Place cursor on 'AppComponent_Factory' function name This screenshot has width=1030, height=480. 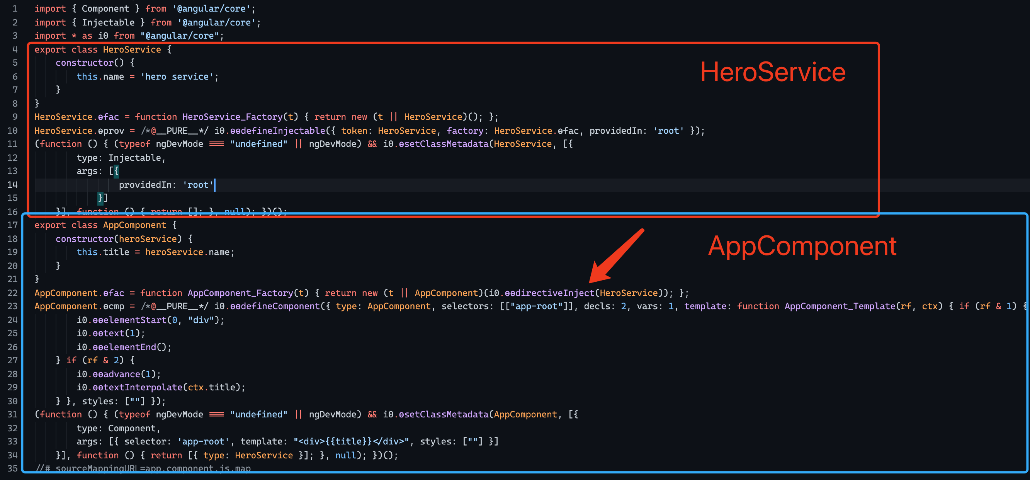tap(240, 293)
